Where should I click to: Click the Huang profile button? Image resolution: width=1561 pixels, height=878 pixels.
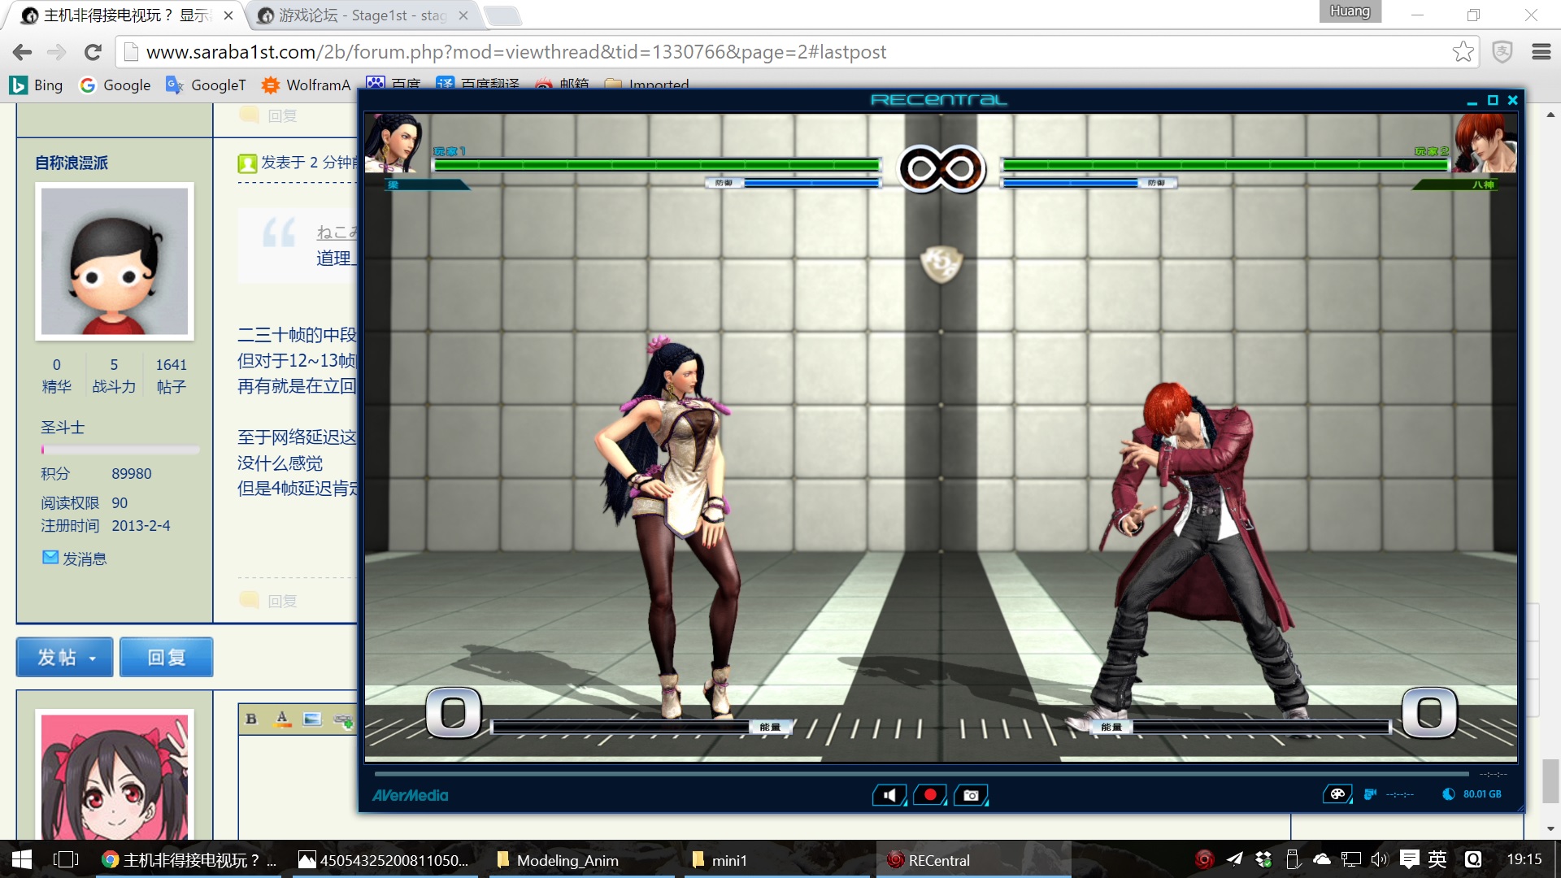click(x=1350, y=11)
